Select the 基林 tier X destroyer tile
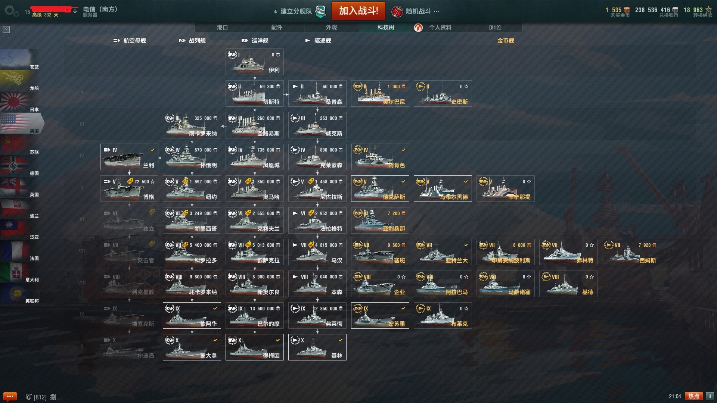This screenshot has height=403, width=717. [317, 347]
